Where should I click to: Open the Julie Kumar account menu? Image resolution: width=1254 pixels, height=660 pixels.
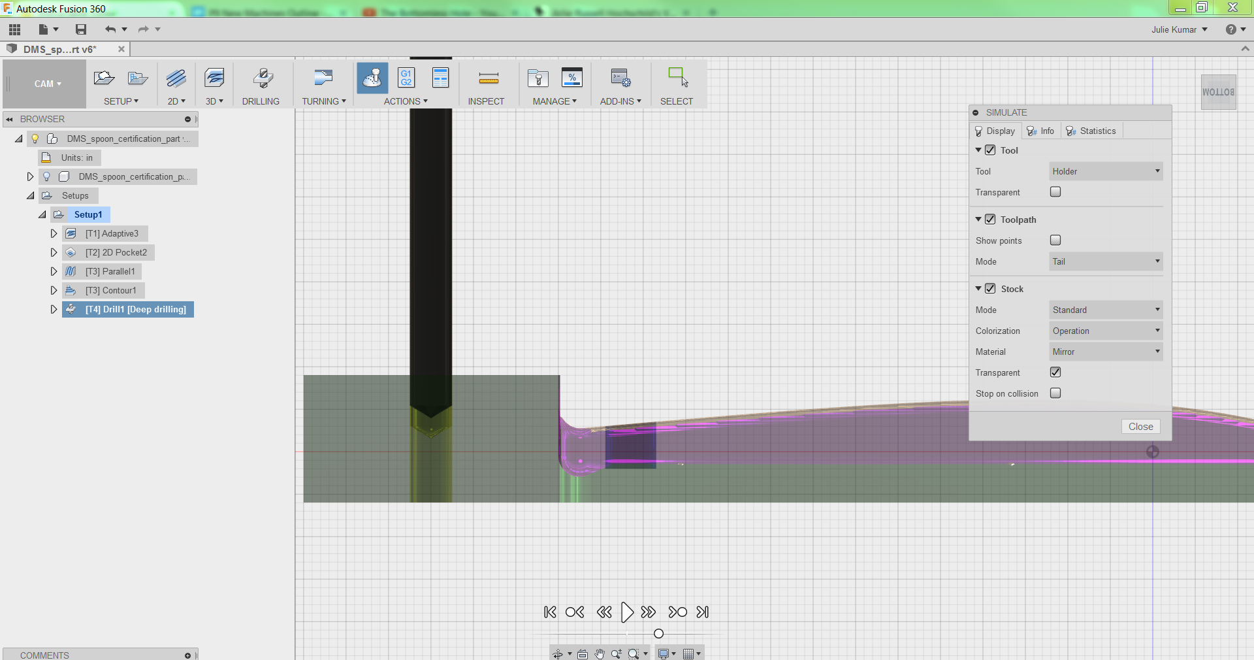click(1180, 29)
